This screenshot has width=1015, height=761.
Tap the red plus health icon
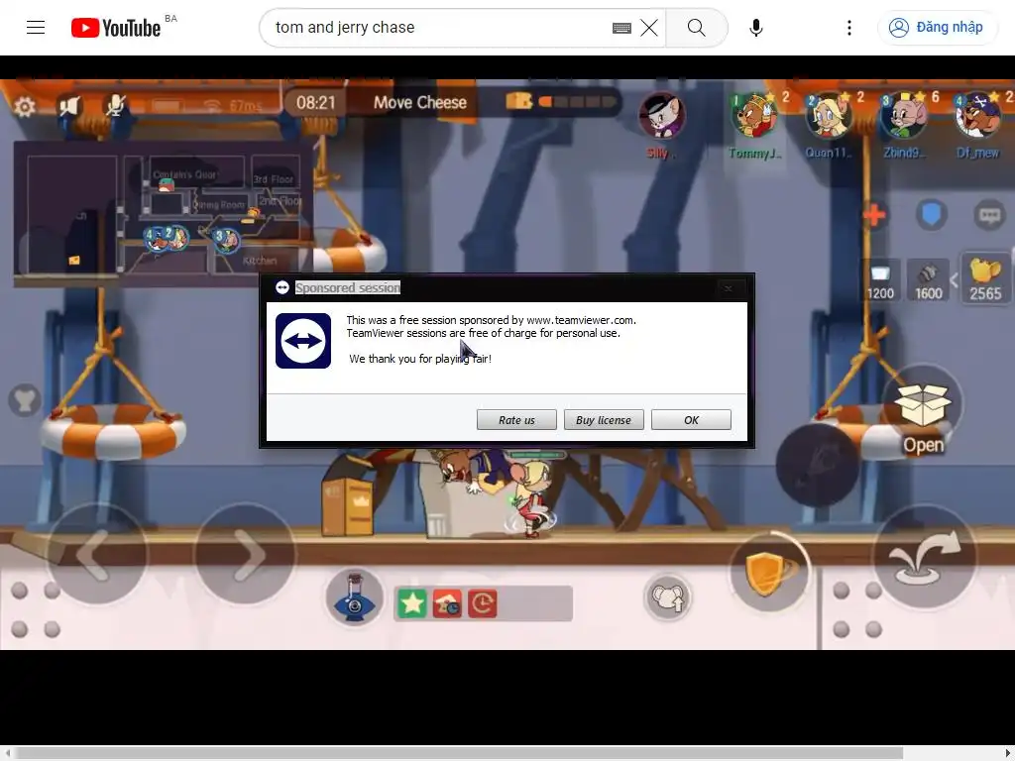click(x=874, y=215)
